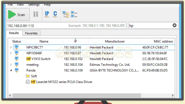Clear the hp search filter
The height and width of the screenshot is (104, 185).
point(174,25)
